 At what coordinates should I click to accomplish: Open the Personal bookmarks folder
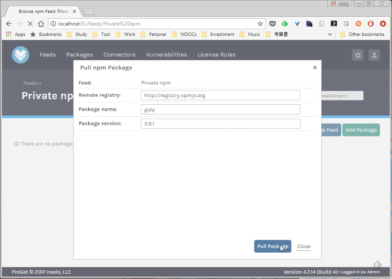[x=154, y=34]
